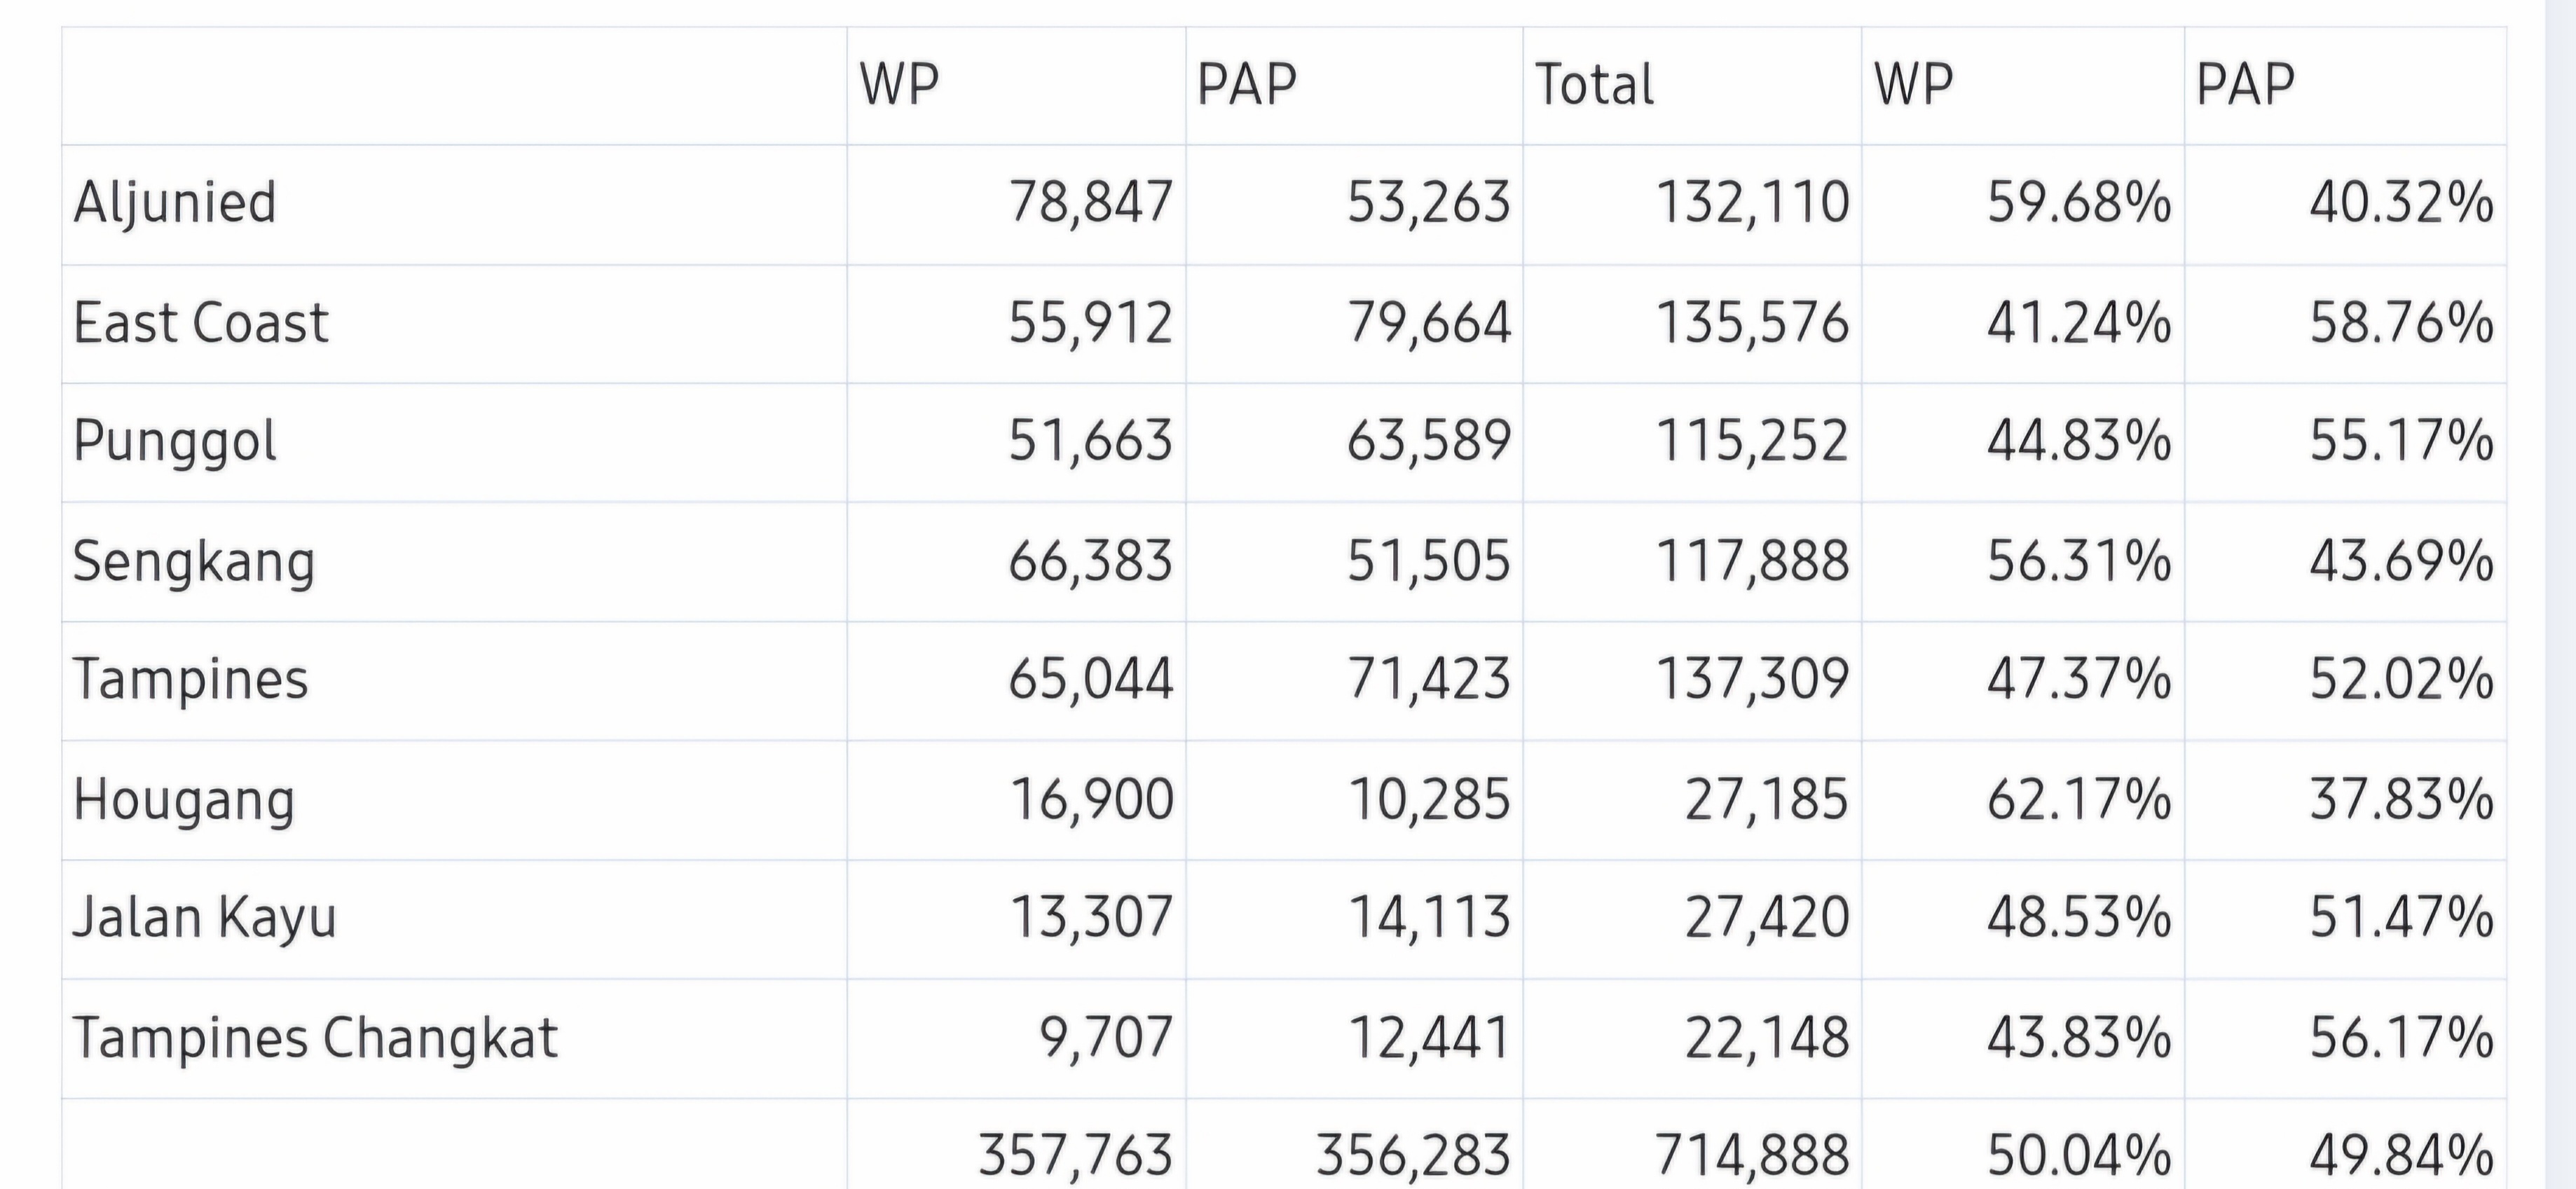2576x1189 pixels.
Task: Select the Sengkang name cell
Action: point(194,561)
